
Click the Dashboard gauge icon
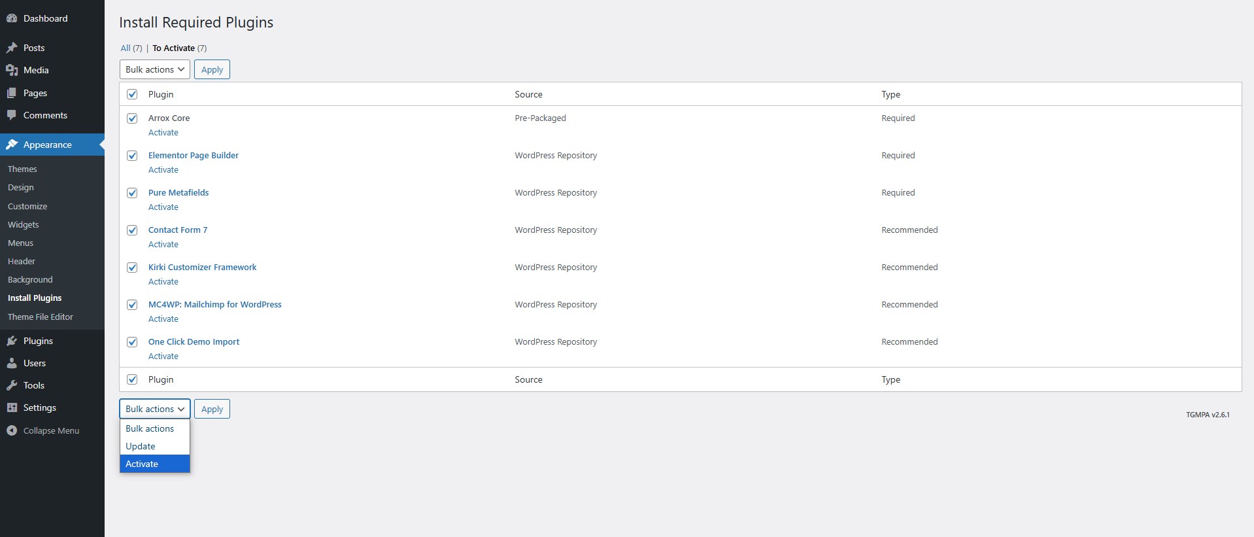pos(12,18)
